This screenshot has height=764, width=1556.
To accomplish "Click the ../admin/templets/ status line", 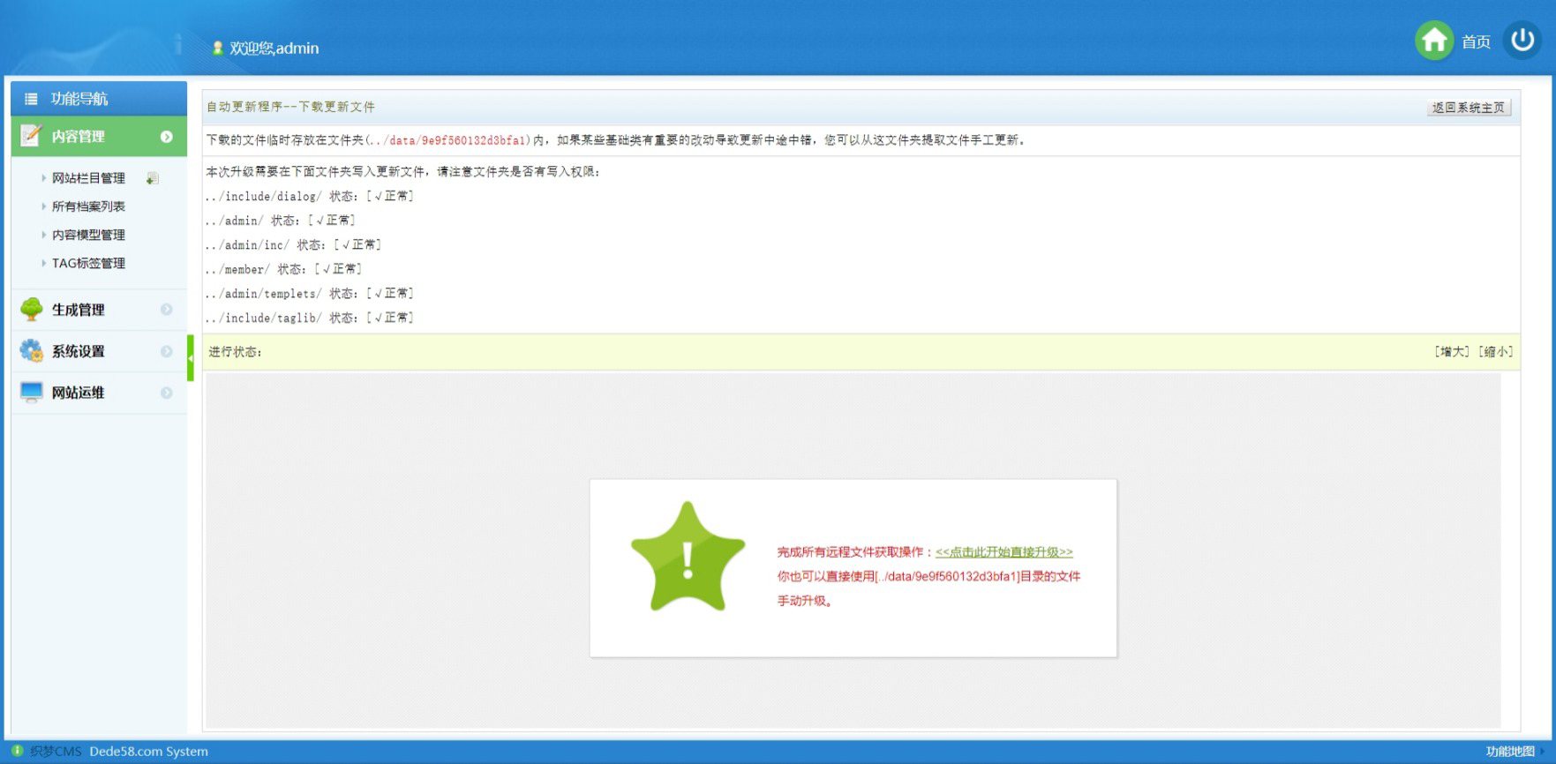I will click(x=309, y=293).
